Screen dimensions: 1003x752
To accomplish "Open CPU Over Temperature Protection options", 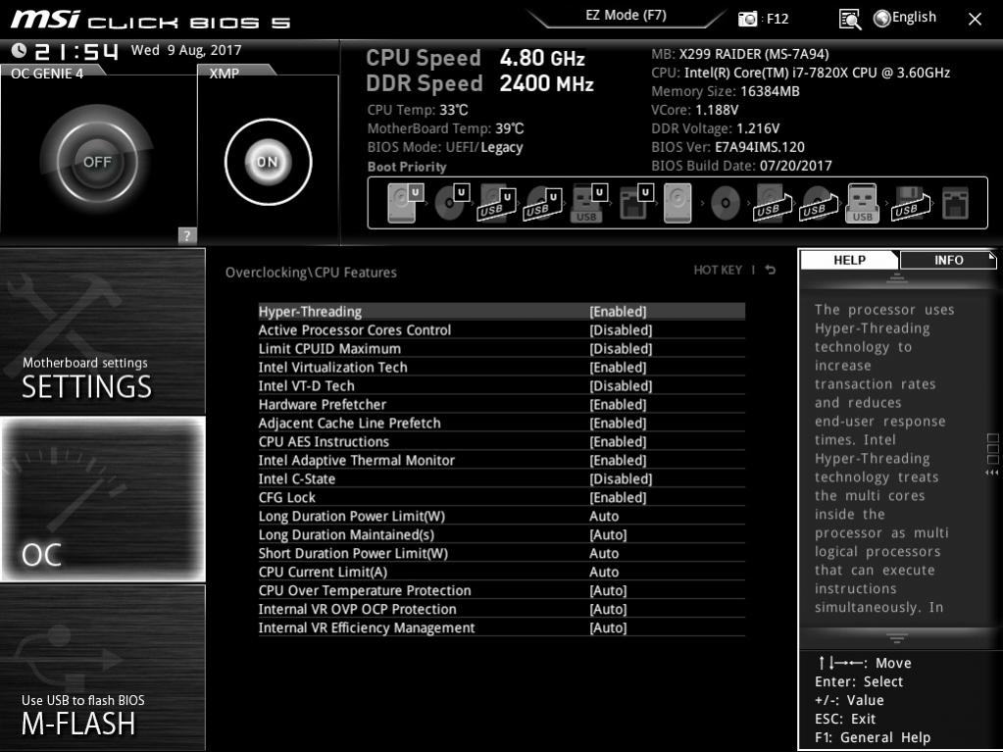I will 502,590.
